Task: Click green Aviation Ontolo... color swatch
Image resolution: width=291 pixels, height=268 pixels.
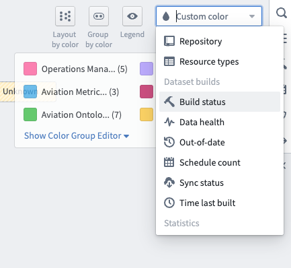Action: (x=30, y=114)
